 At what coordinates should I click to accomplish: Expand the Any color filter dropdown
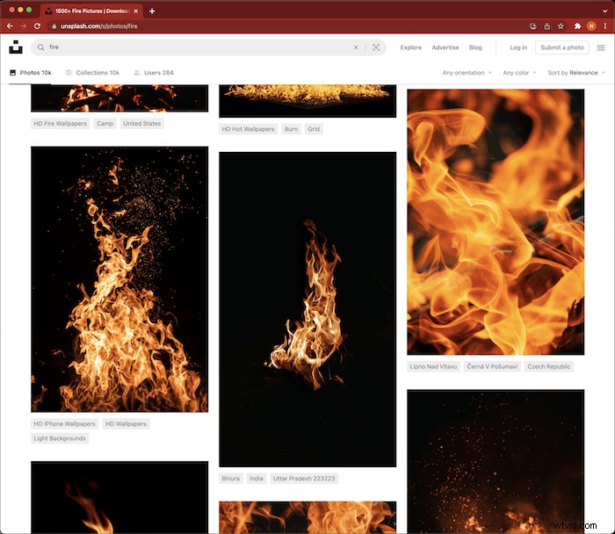click(x=519, y=73)
